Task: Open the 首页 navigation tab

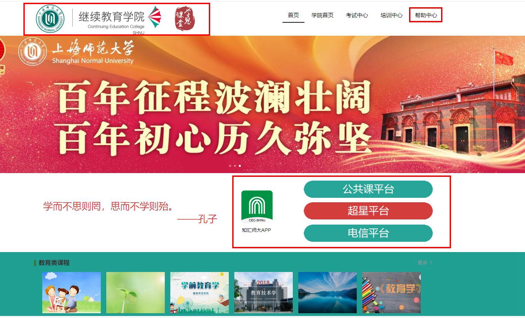Action: click(293, 15)
